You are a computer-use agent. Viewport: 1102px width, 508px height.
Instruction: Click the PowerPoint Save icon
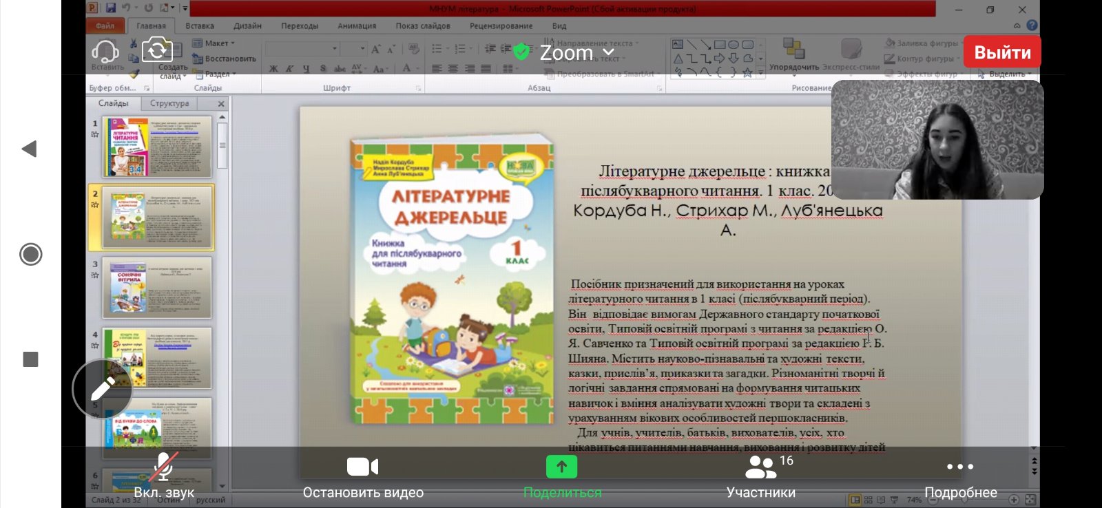coord(111,8)
